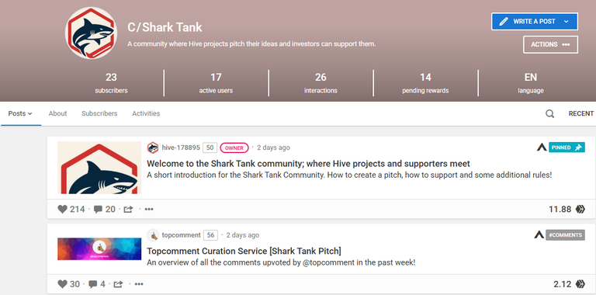Toggle the Pinned badge on the Welcome post

click(567, 147)
